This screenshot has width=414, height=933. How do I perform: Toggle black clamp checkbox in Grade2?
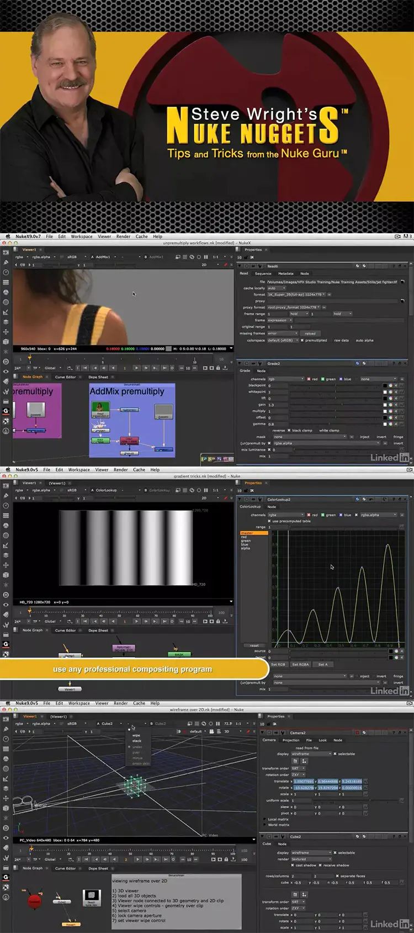click(289, 430)
